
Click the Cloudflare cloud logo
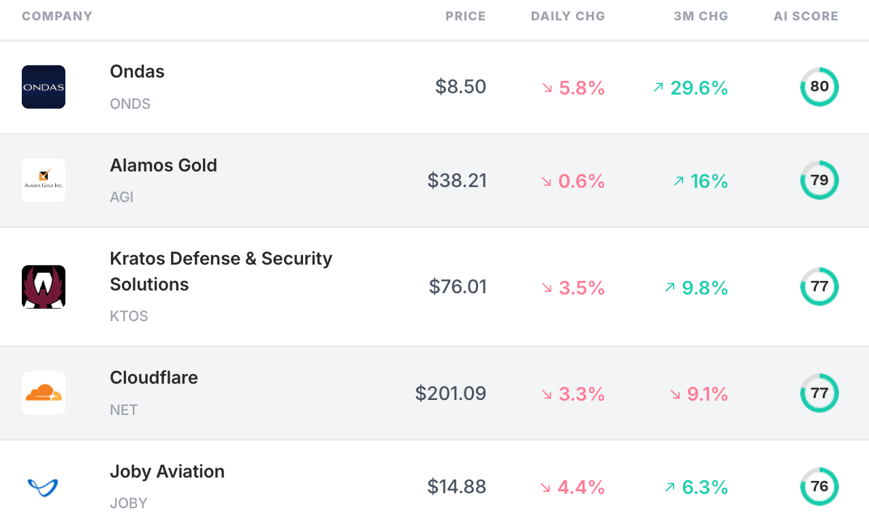tap(44, 393)
